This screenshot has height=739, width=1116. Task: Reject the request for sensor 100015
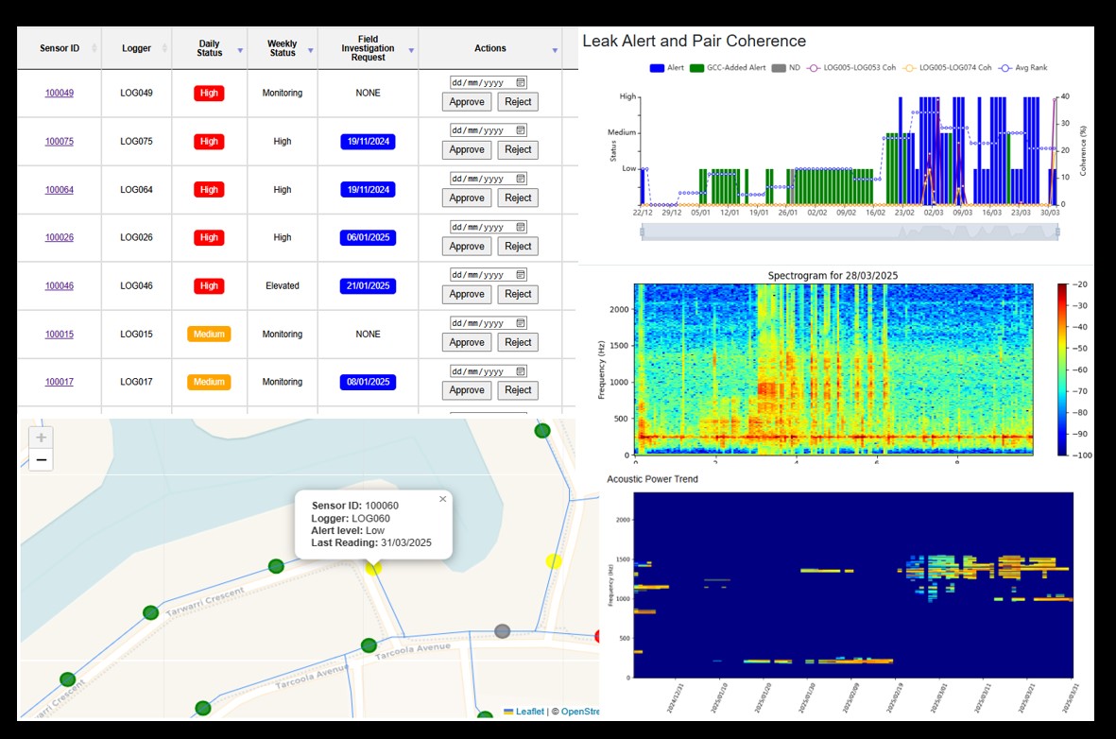coord(518,342)
